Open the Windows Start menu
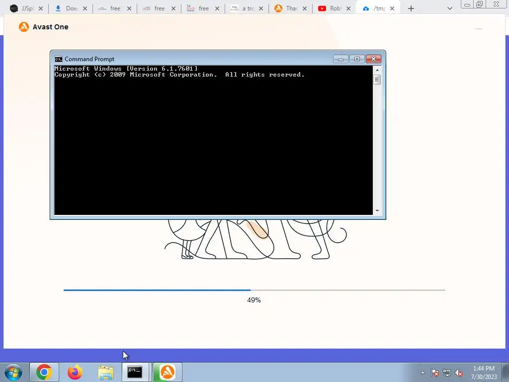 click(13, 372)
